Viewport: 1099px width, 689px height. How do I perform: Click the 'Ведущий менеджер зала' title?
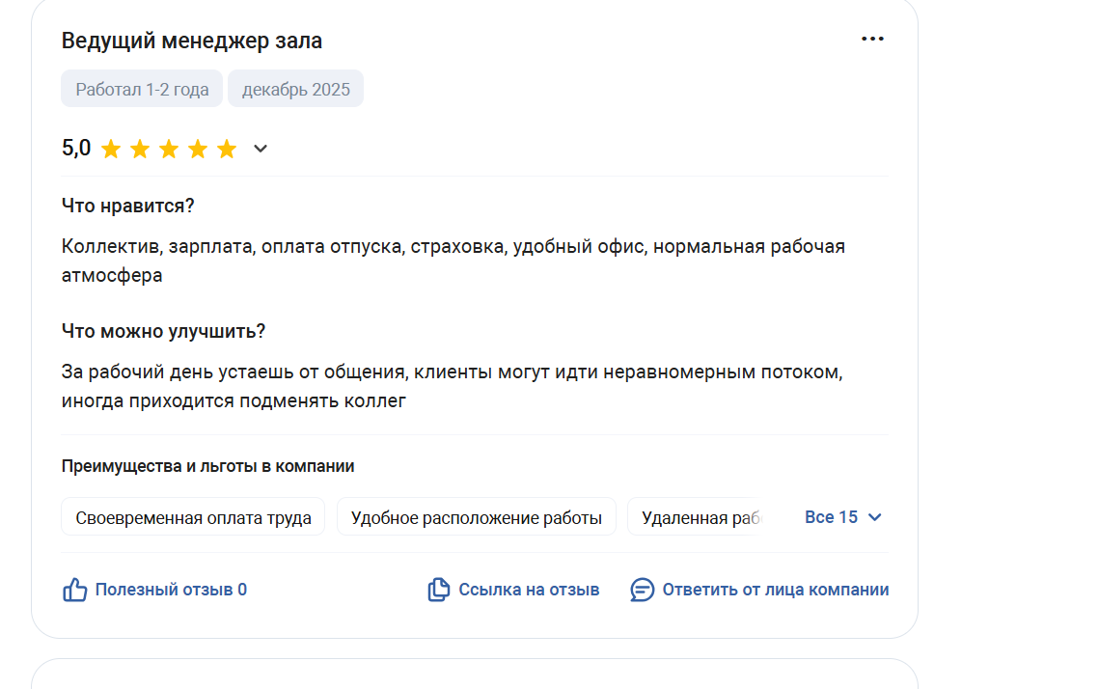pyautogui.click(x=192, y=41)
